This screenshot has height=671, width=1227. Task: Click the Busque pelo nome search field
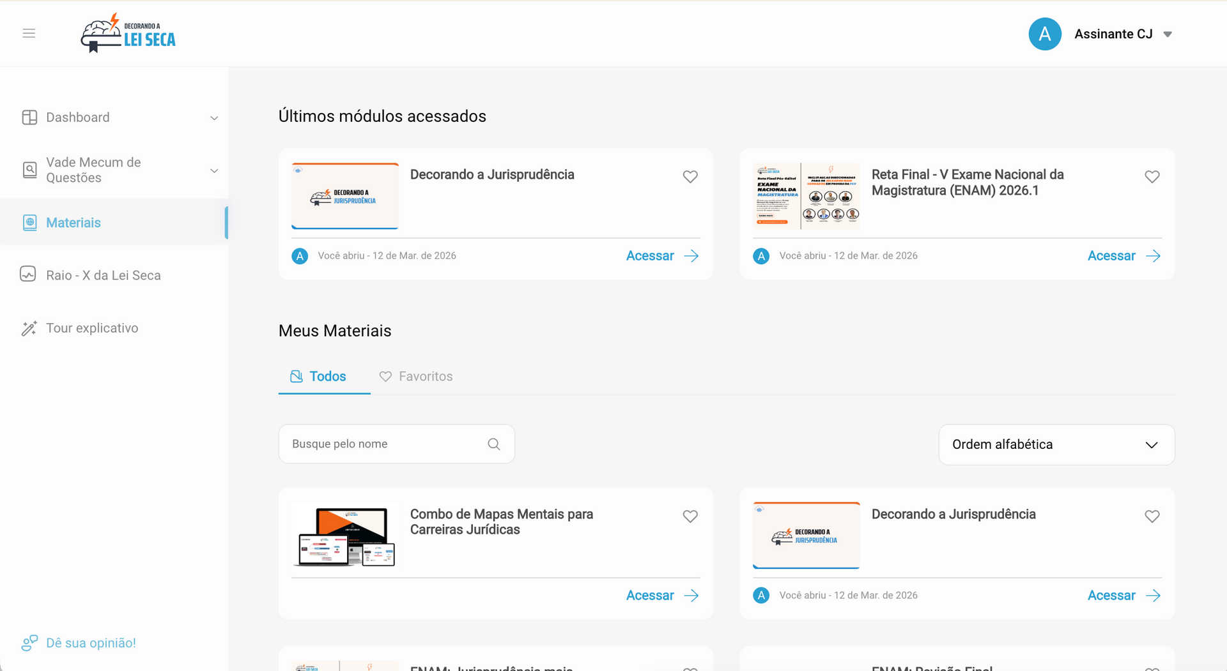383,444
